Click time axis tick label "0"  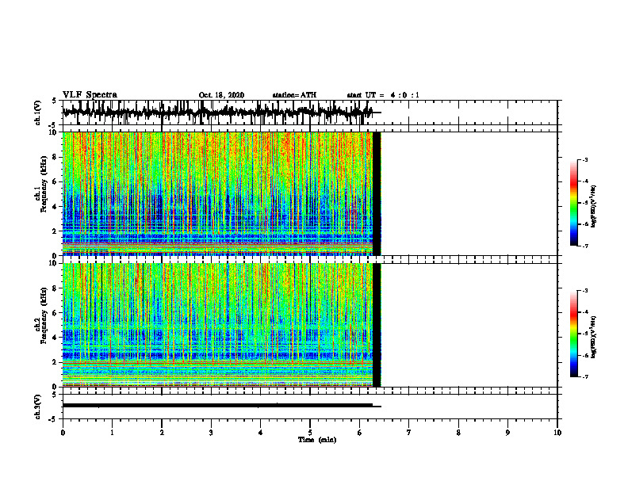(x=63, y=433)
